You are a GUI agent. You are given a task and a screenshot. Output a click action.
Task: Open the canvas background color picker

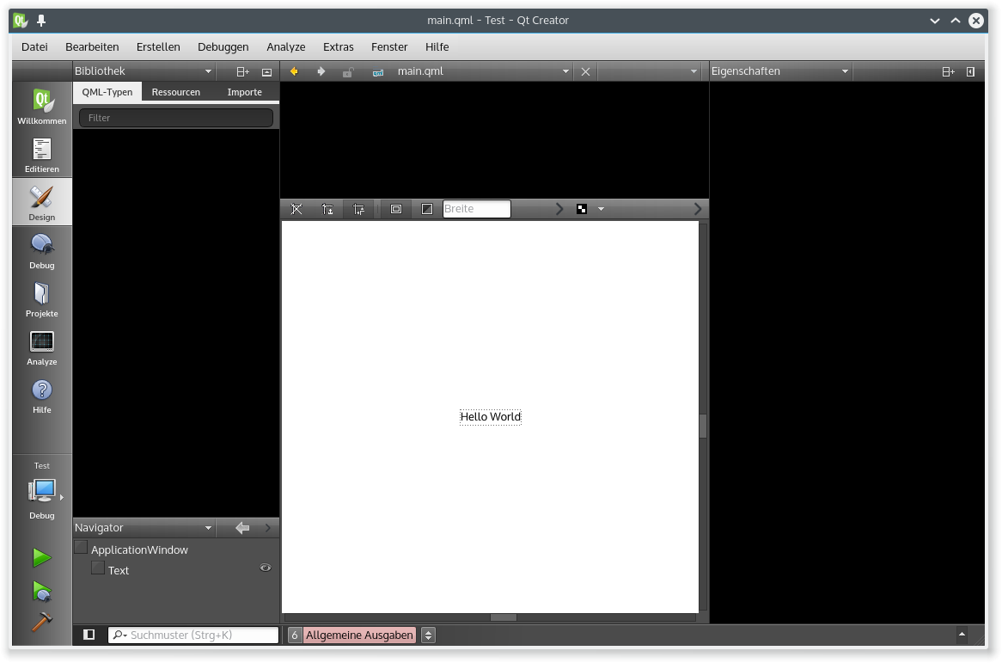point(583,209)
